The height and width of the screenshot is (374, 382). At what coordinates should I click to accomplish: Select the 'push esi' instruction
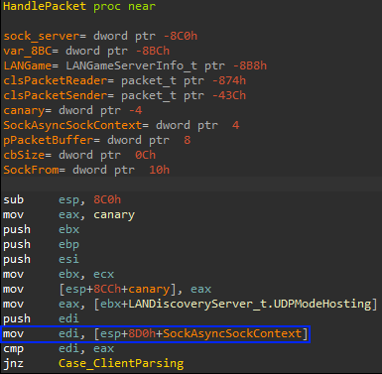(x=42, y=259)
